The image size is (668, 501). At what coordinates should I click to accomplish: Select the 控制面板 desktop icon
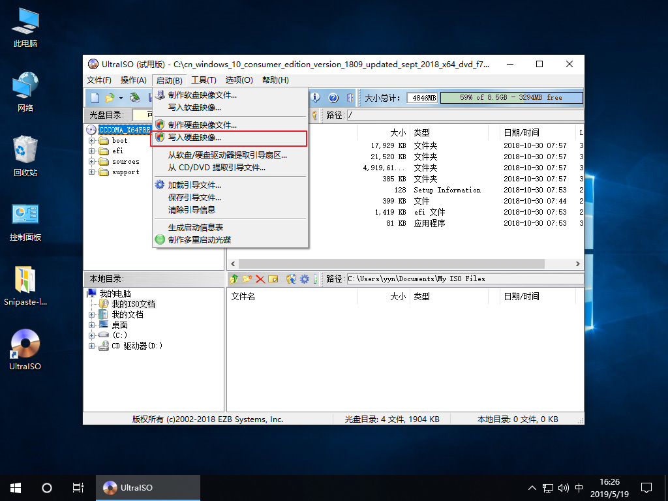[x=25, y=222]
